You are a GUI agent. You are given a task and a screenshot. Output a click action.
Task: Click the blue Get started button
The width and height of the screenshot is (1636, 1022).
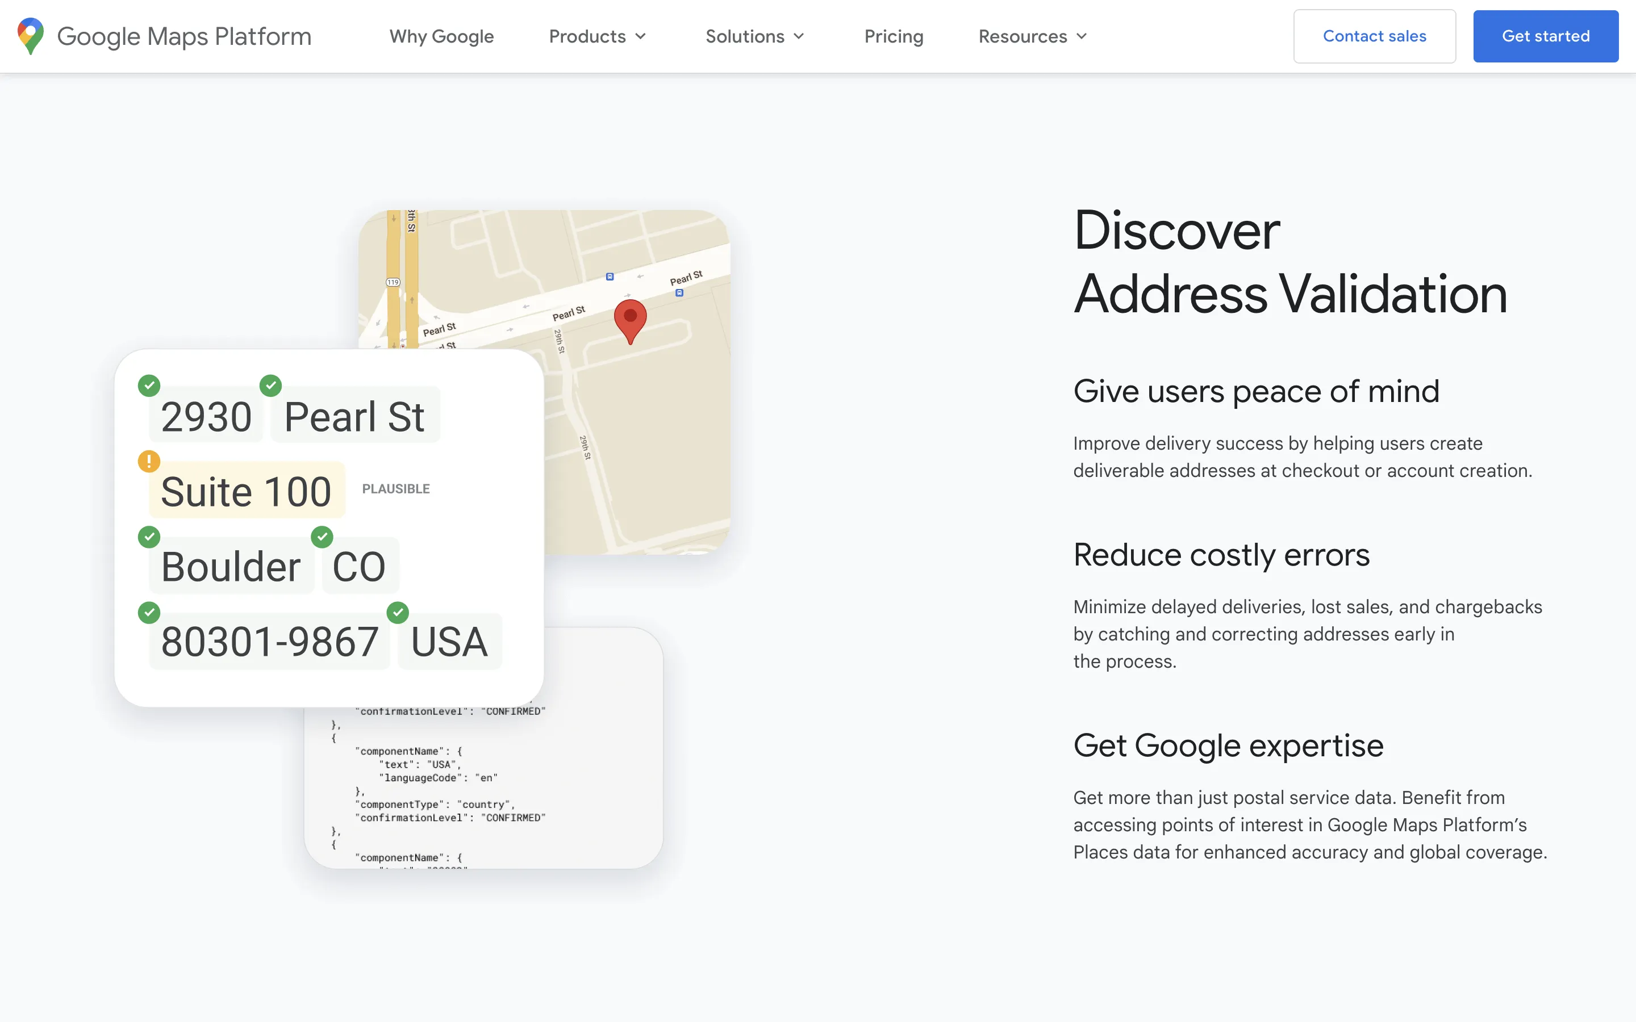1546,36
